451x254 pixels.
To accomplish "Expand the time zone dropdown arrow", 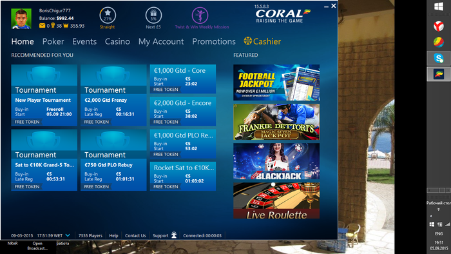I will click(68, 235).
